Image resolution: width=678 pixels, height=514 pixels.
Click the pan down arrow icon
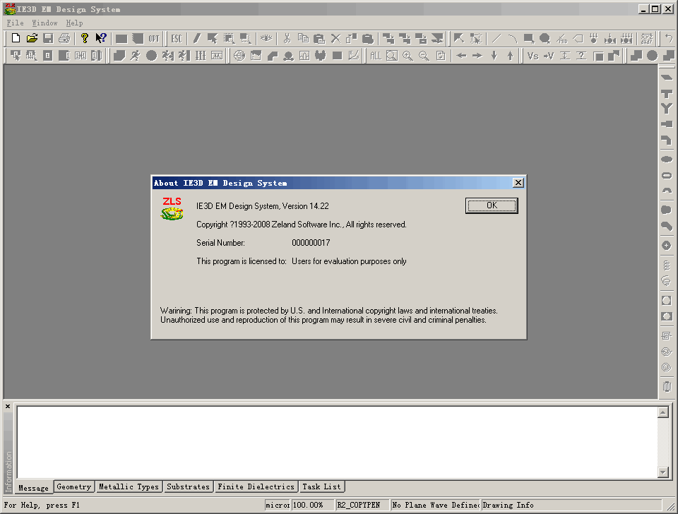pos(494,56)
